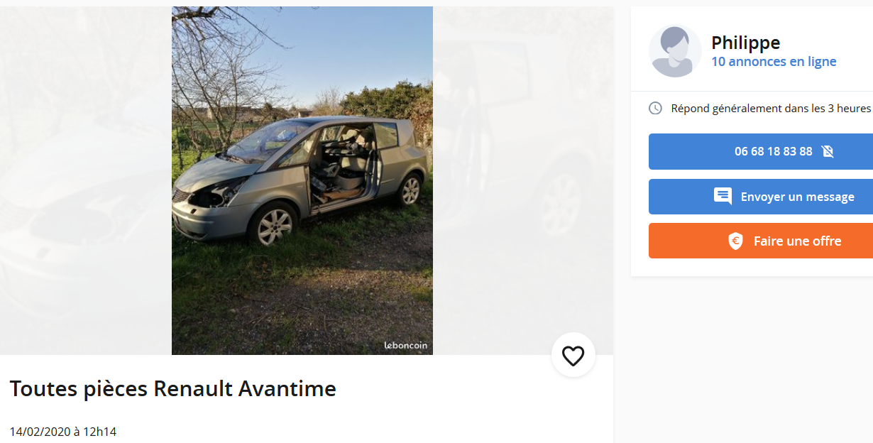This screenshot has height=443, width=873.
Task: Save the listing with the heart icon
Action: (x=573, y=355)
